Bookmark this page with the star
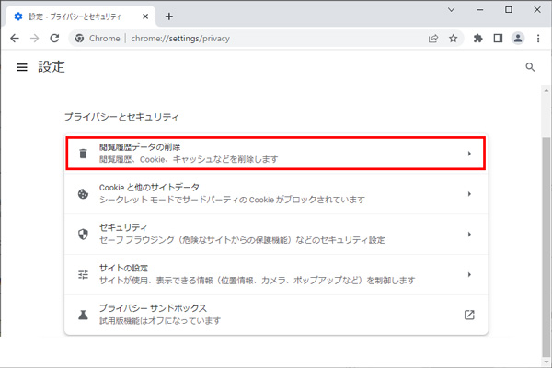This screenshot has width=552, height=368. [453, 39]
